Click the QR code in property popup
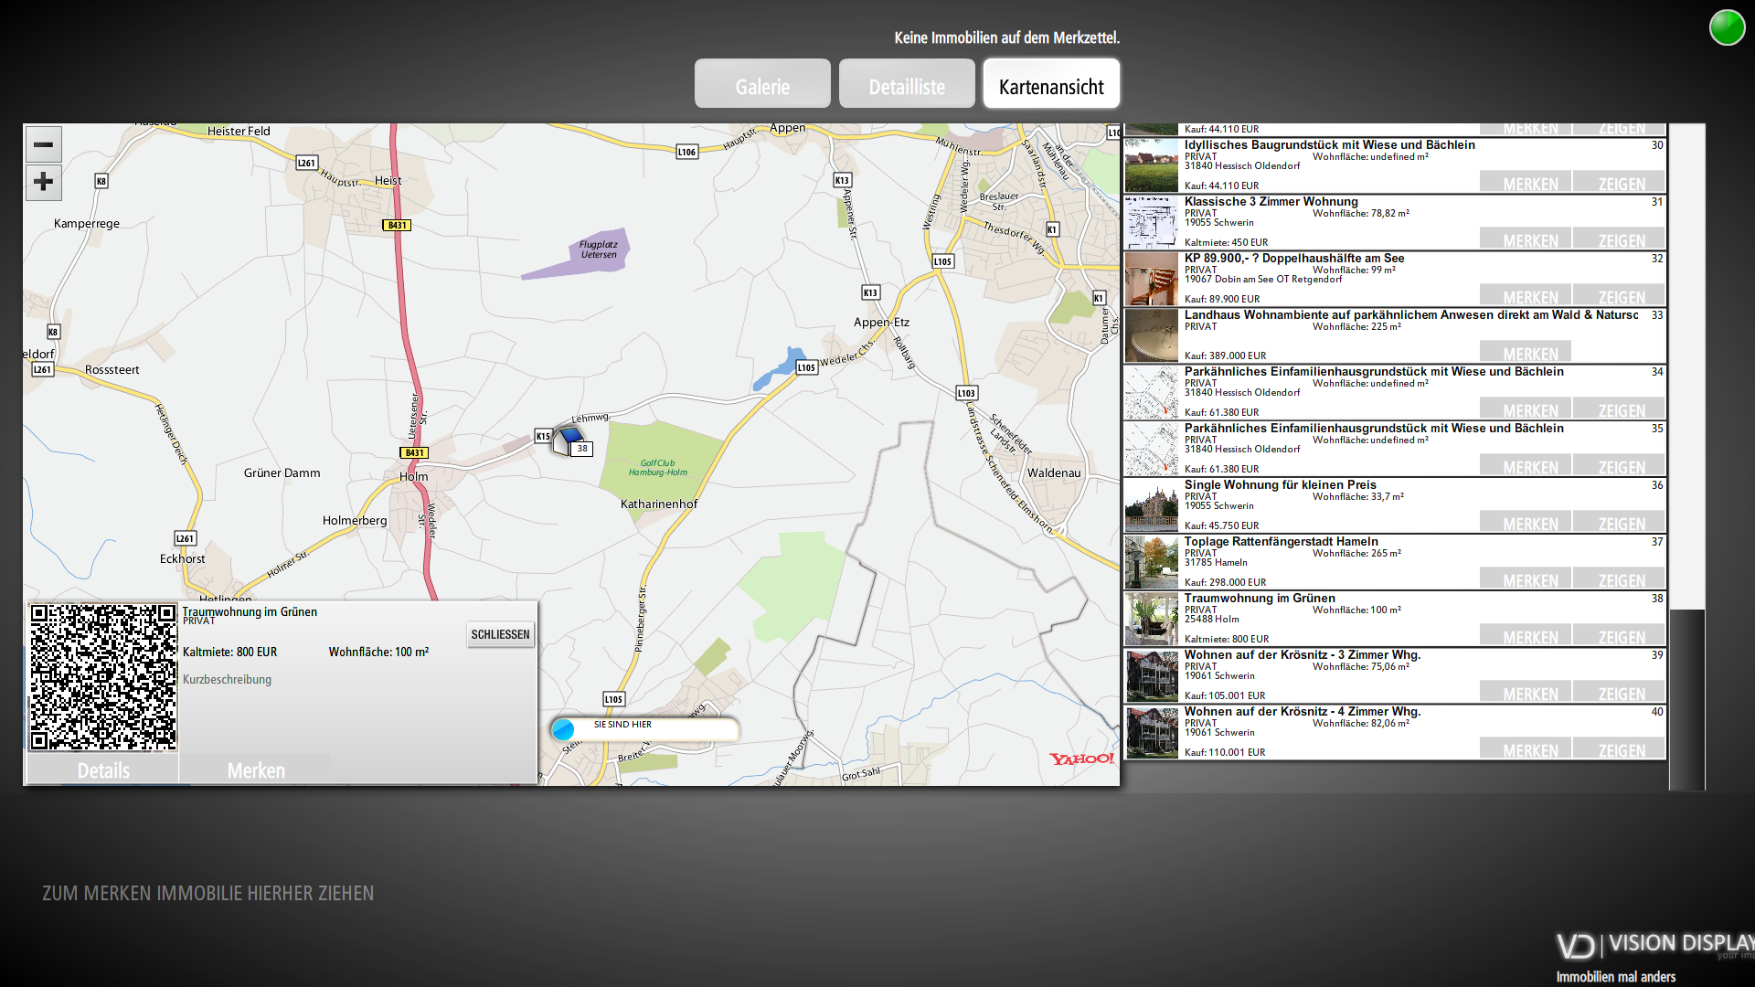 [x=103, y=677]
